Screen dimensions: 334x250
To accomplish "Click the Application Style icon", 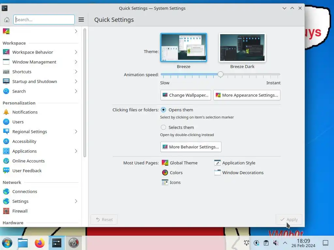I will [218, 163].
